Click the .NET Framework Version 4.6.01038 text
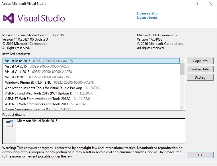This screenshot has width=217, height=166. tap(150, 39)
